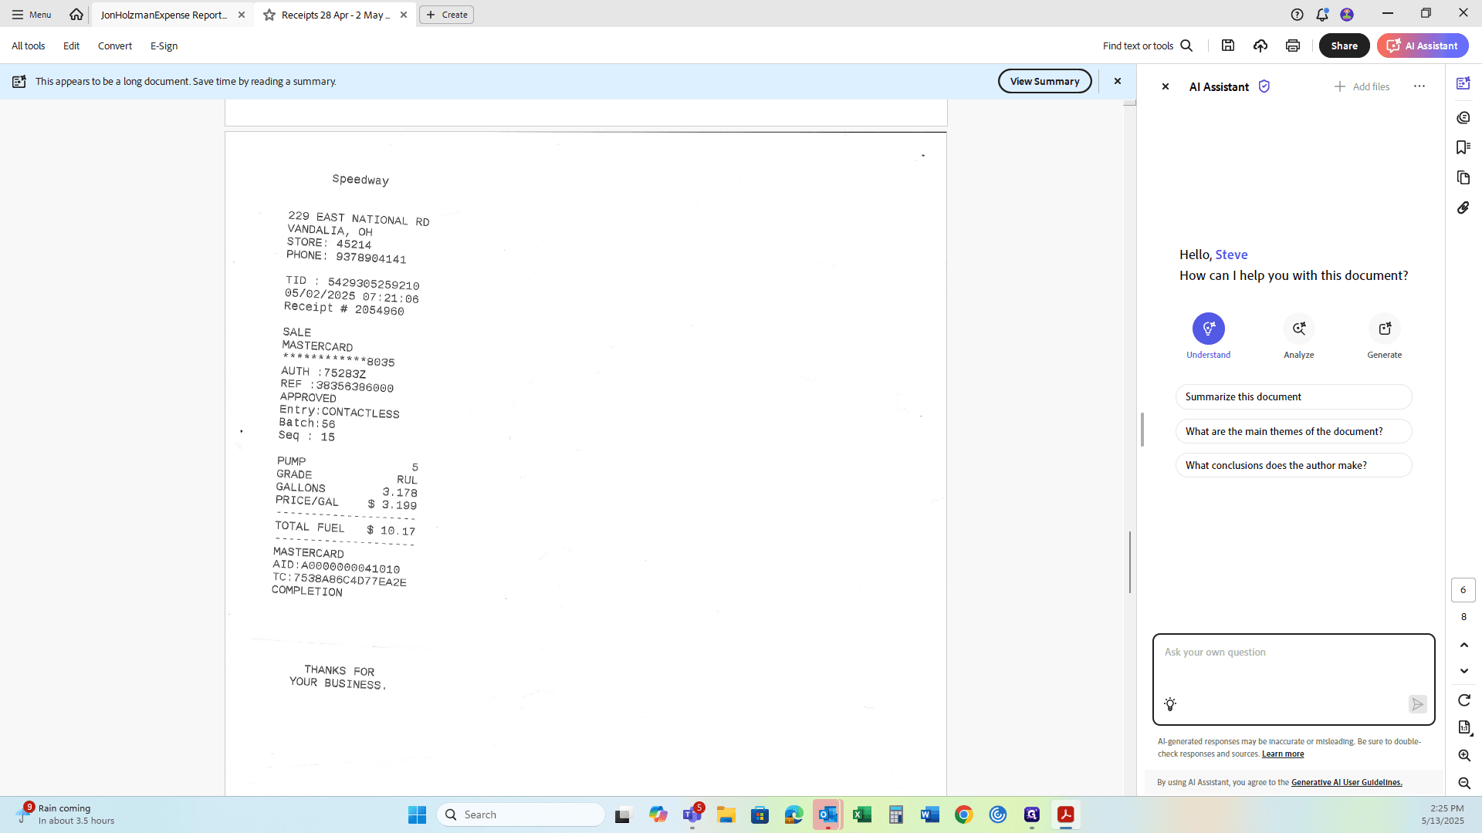Select the Understand mode icon
The width and height of the screenshot is (1482, 833).
1209,329
